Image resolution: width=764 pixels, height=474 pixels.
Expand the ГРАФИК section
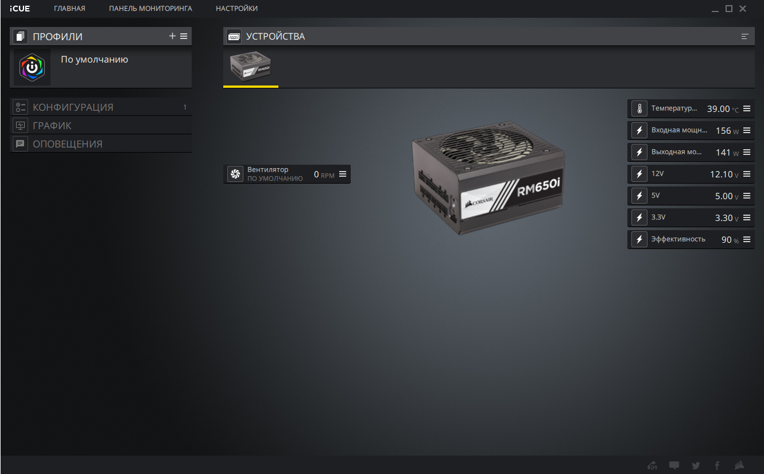pyautogui.click(x=101, y=126)
